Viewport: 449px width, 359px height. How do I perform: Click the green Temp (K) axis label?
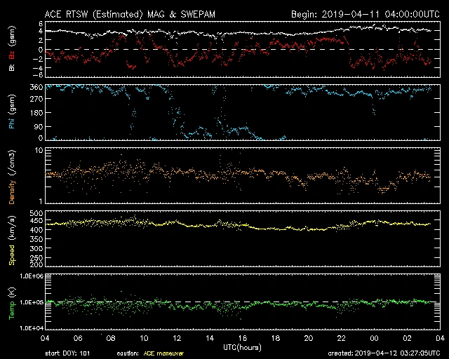pos(12,302)
